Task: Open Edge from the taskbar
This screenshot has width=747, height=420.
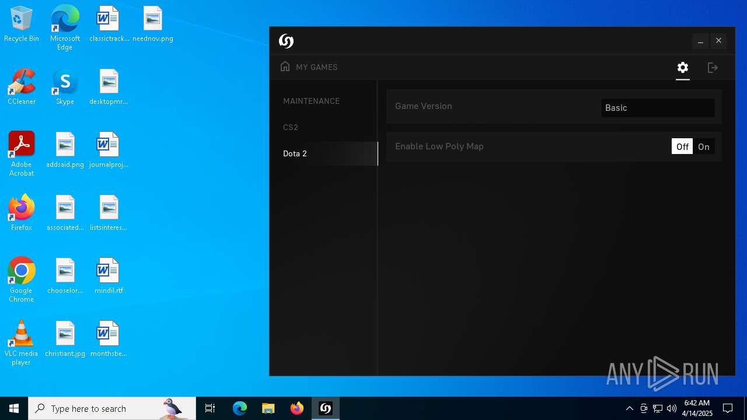Action: coord(240,408)
